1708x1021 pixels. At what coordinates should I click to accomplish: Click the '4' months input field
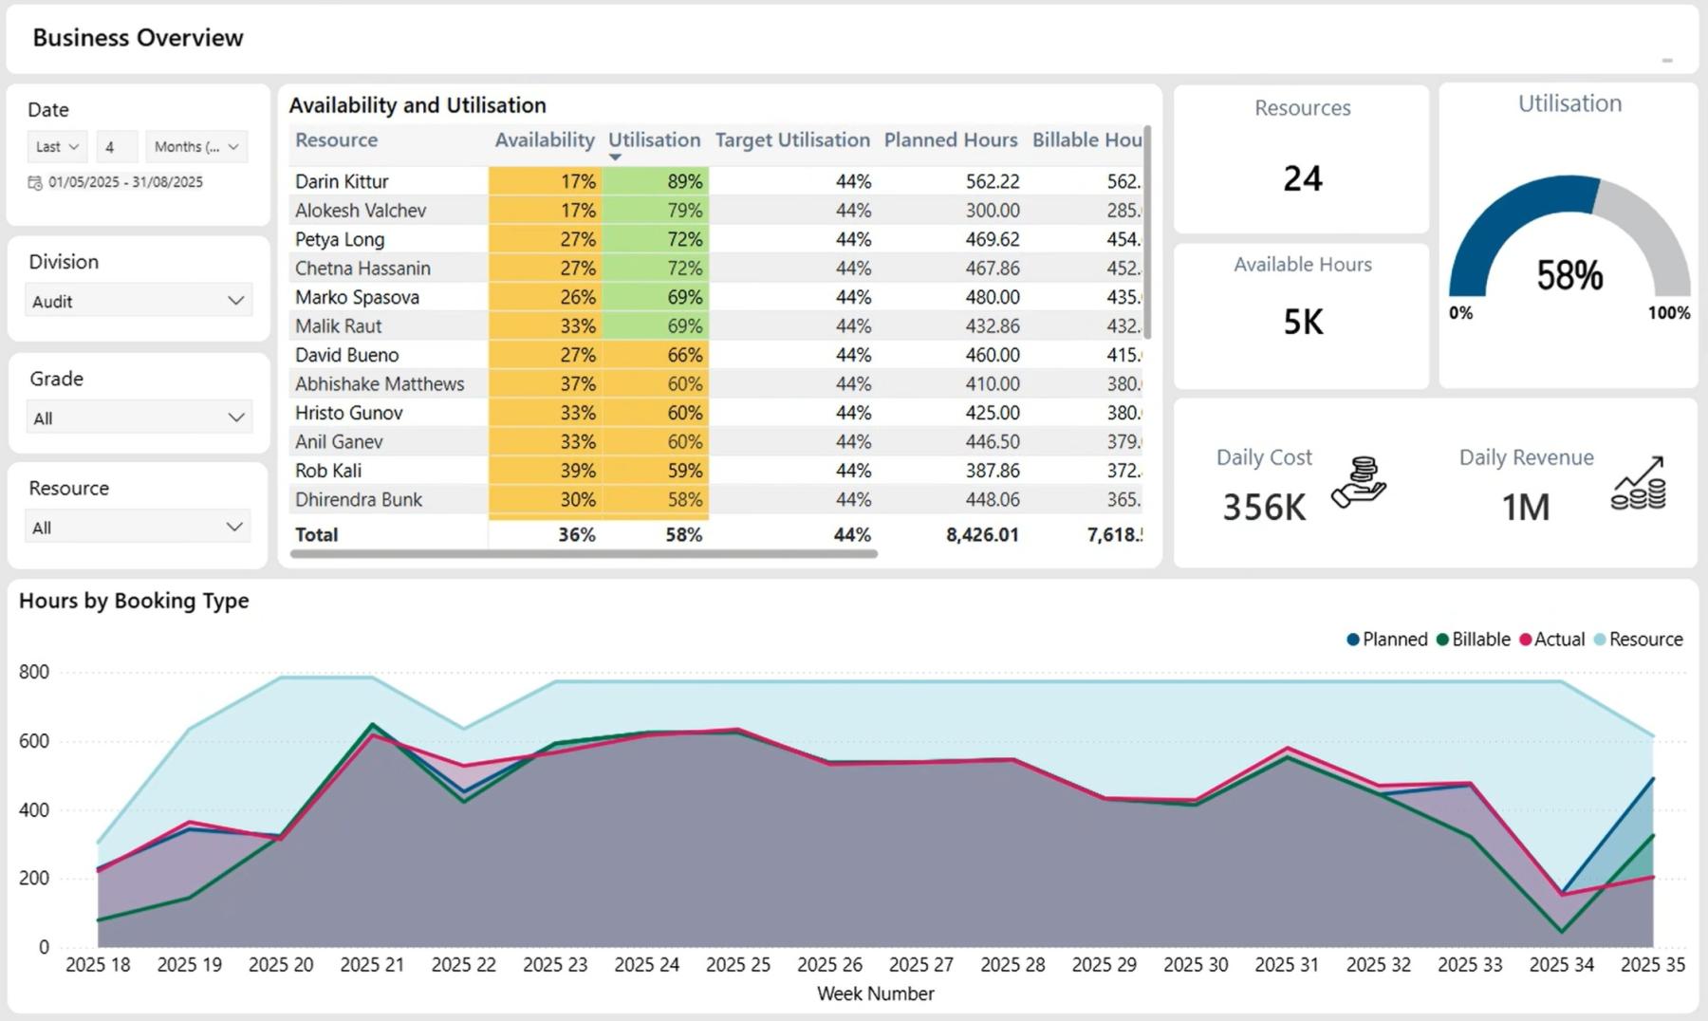click(117, 146)
